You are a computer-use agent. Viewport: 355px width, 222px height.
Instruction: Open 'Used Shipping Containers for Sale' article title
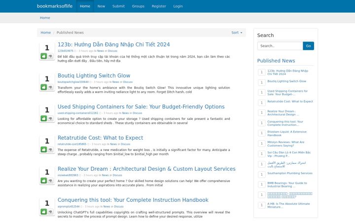coord(141,107)
